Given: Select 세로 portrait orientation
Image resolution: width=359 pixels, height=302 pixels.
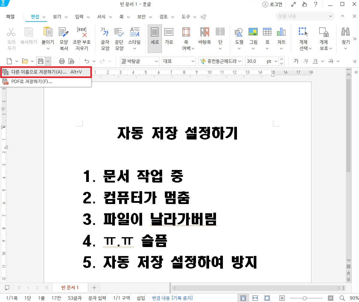Looking at the screenshot, I should tap(155, 39).
